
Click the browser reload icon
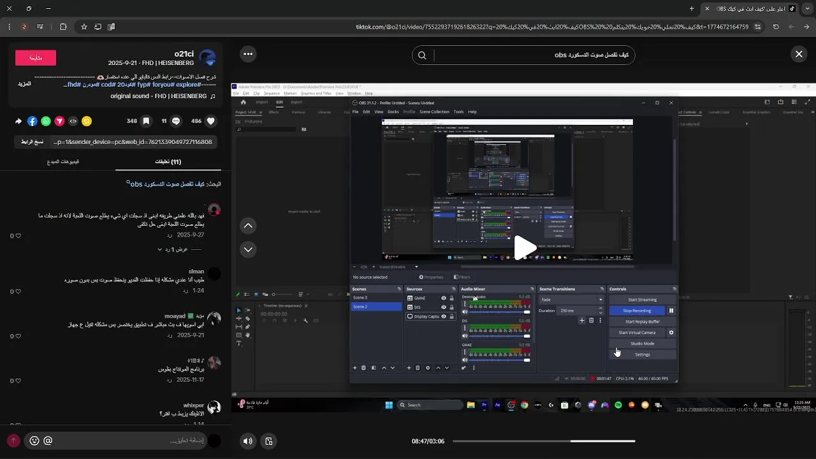[776, 27]
